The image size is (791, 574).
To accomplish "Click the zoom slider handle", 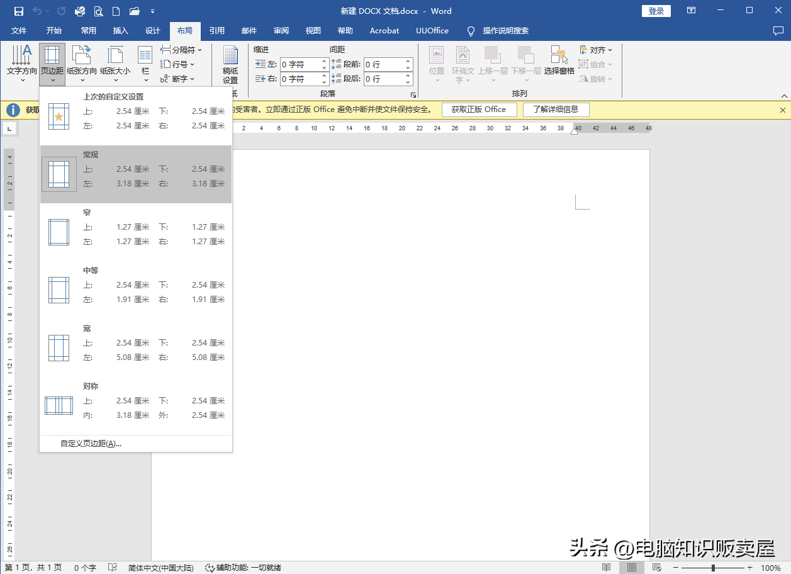I will 713,568.
